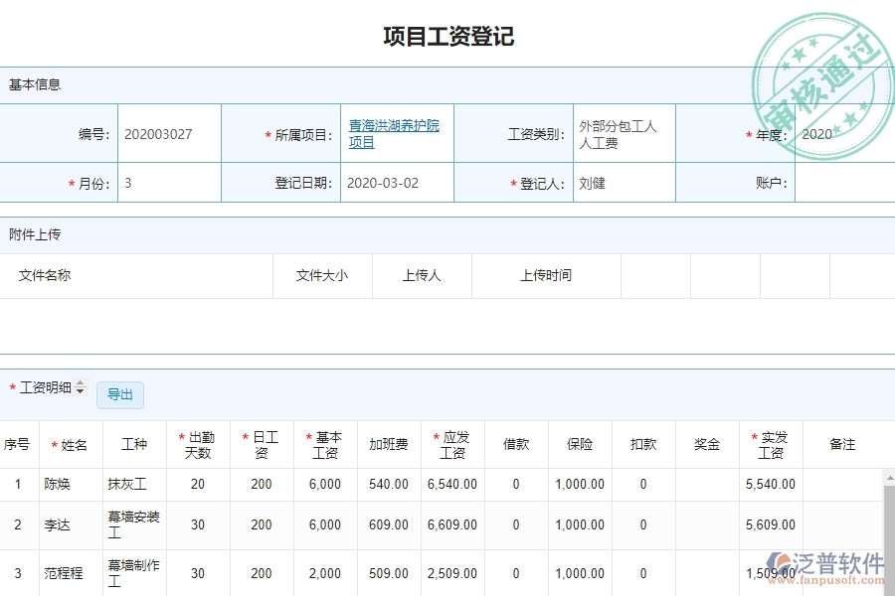
Task: Click the red asterisk beside 实发工资
Action: (x=753, y=436)
